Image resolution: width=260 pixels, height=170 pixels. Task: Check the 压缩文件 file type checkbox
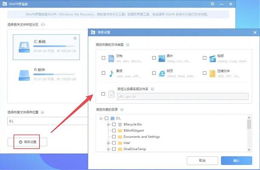[204, 74]
